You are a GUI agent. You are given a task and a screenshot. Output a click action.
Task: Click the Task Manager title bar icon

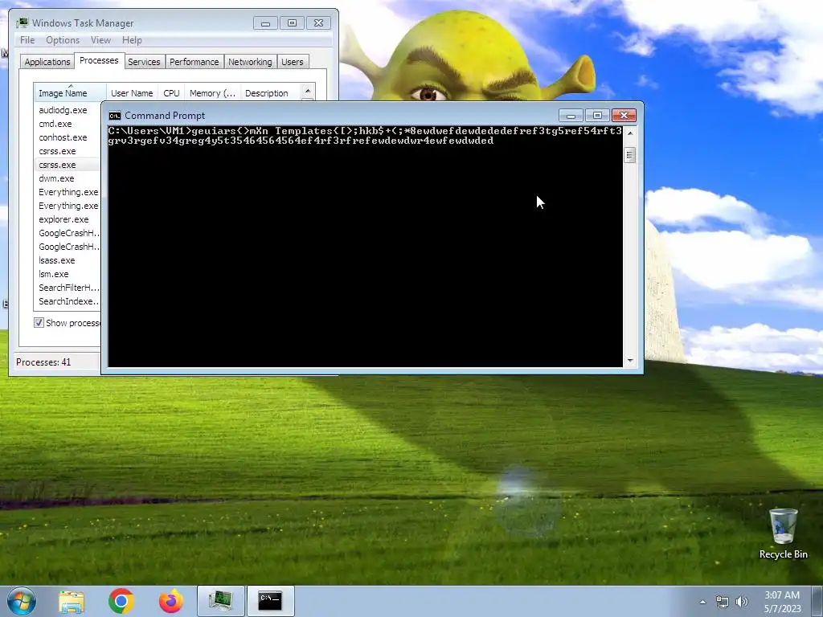[x=22, y=23]
